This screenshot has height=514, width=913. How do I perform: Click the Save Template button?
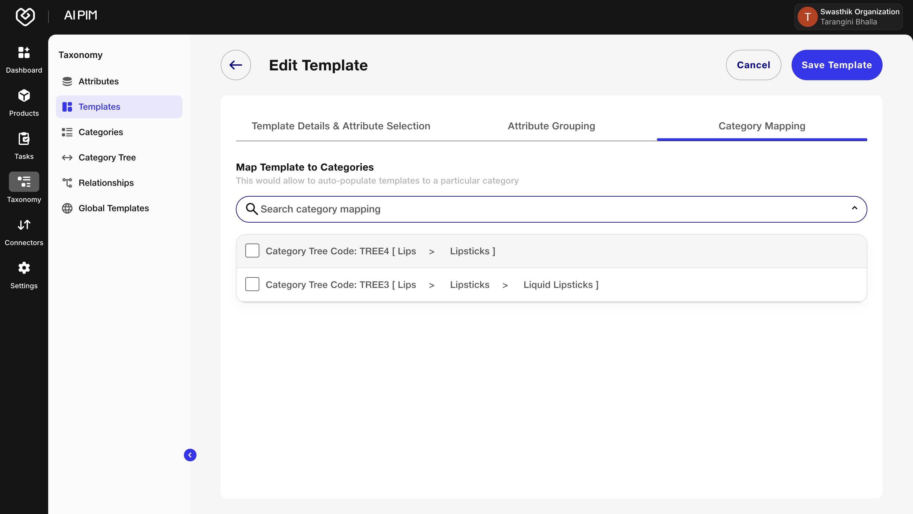click(837, 65)
